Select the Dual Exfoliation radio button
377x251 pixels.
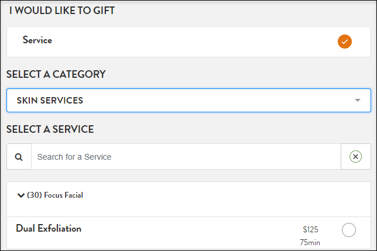click(349, 230)
